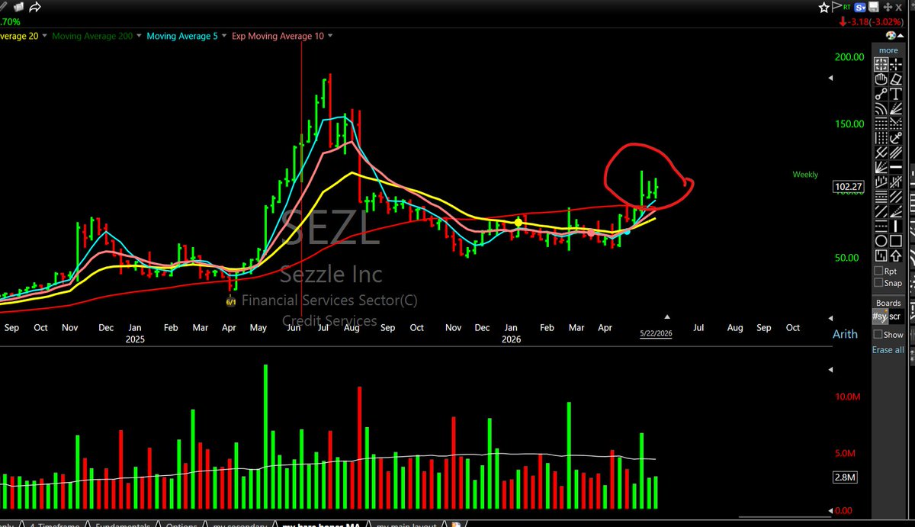The width and height of the screenshot is (915, 527).
Task: Select the Fibonacci arcs tool
Action: [881, 109]
